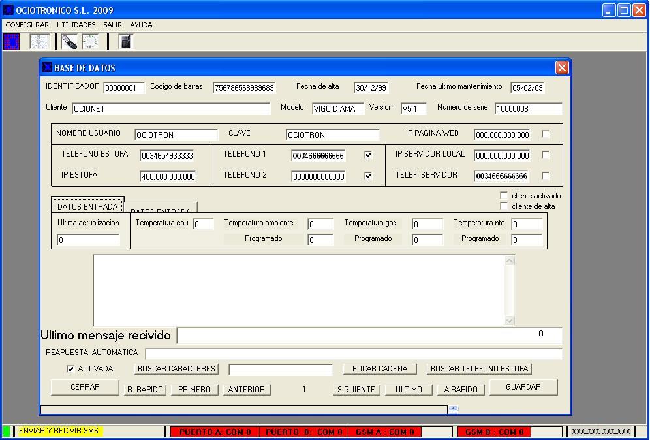Image resolution: width=650 pixels, height=440 pixels.
Task: Click the Temperatura ambiente value field
Action: point(320,224)
